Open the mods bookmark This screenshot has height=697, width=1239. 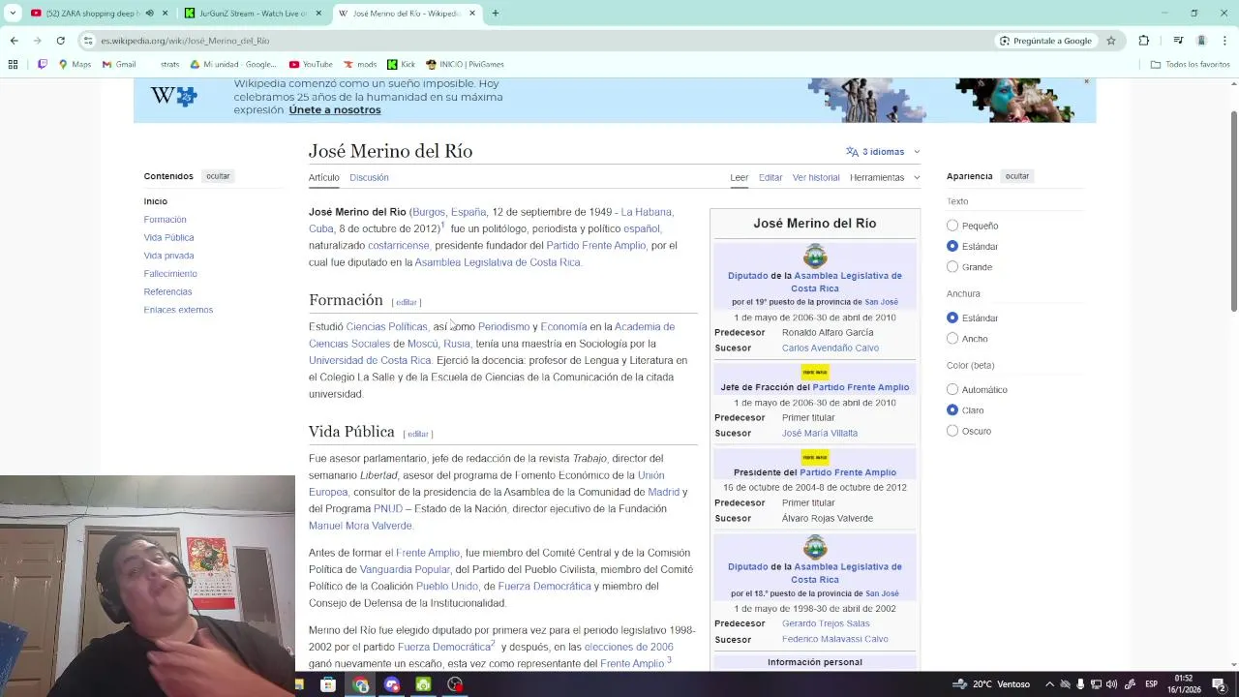[360, 64]
